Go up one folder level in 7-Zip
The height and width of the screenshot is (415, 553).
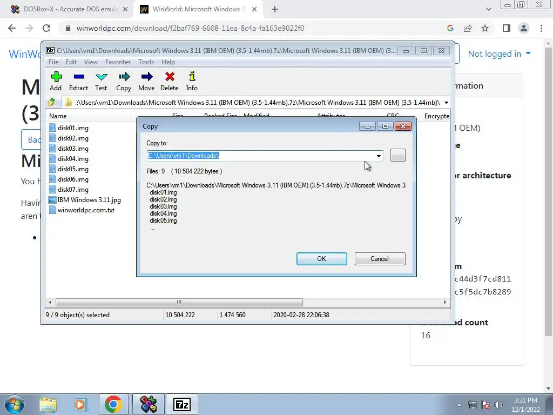coord(52,102)
